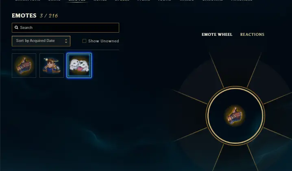292x171 pixels.
Task: Click the thumbs up emote in wheel center
Action: [x=235, y=116]
